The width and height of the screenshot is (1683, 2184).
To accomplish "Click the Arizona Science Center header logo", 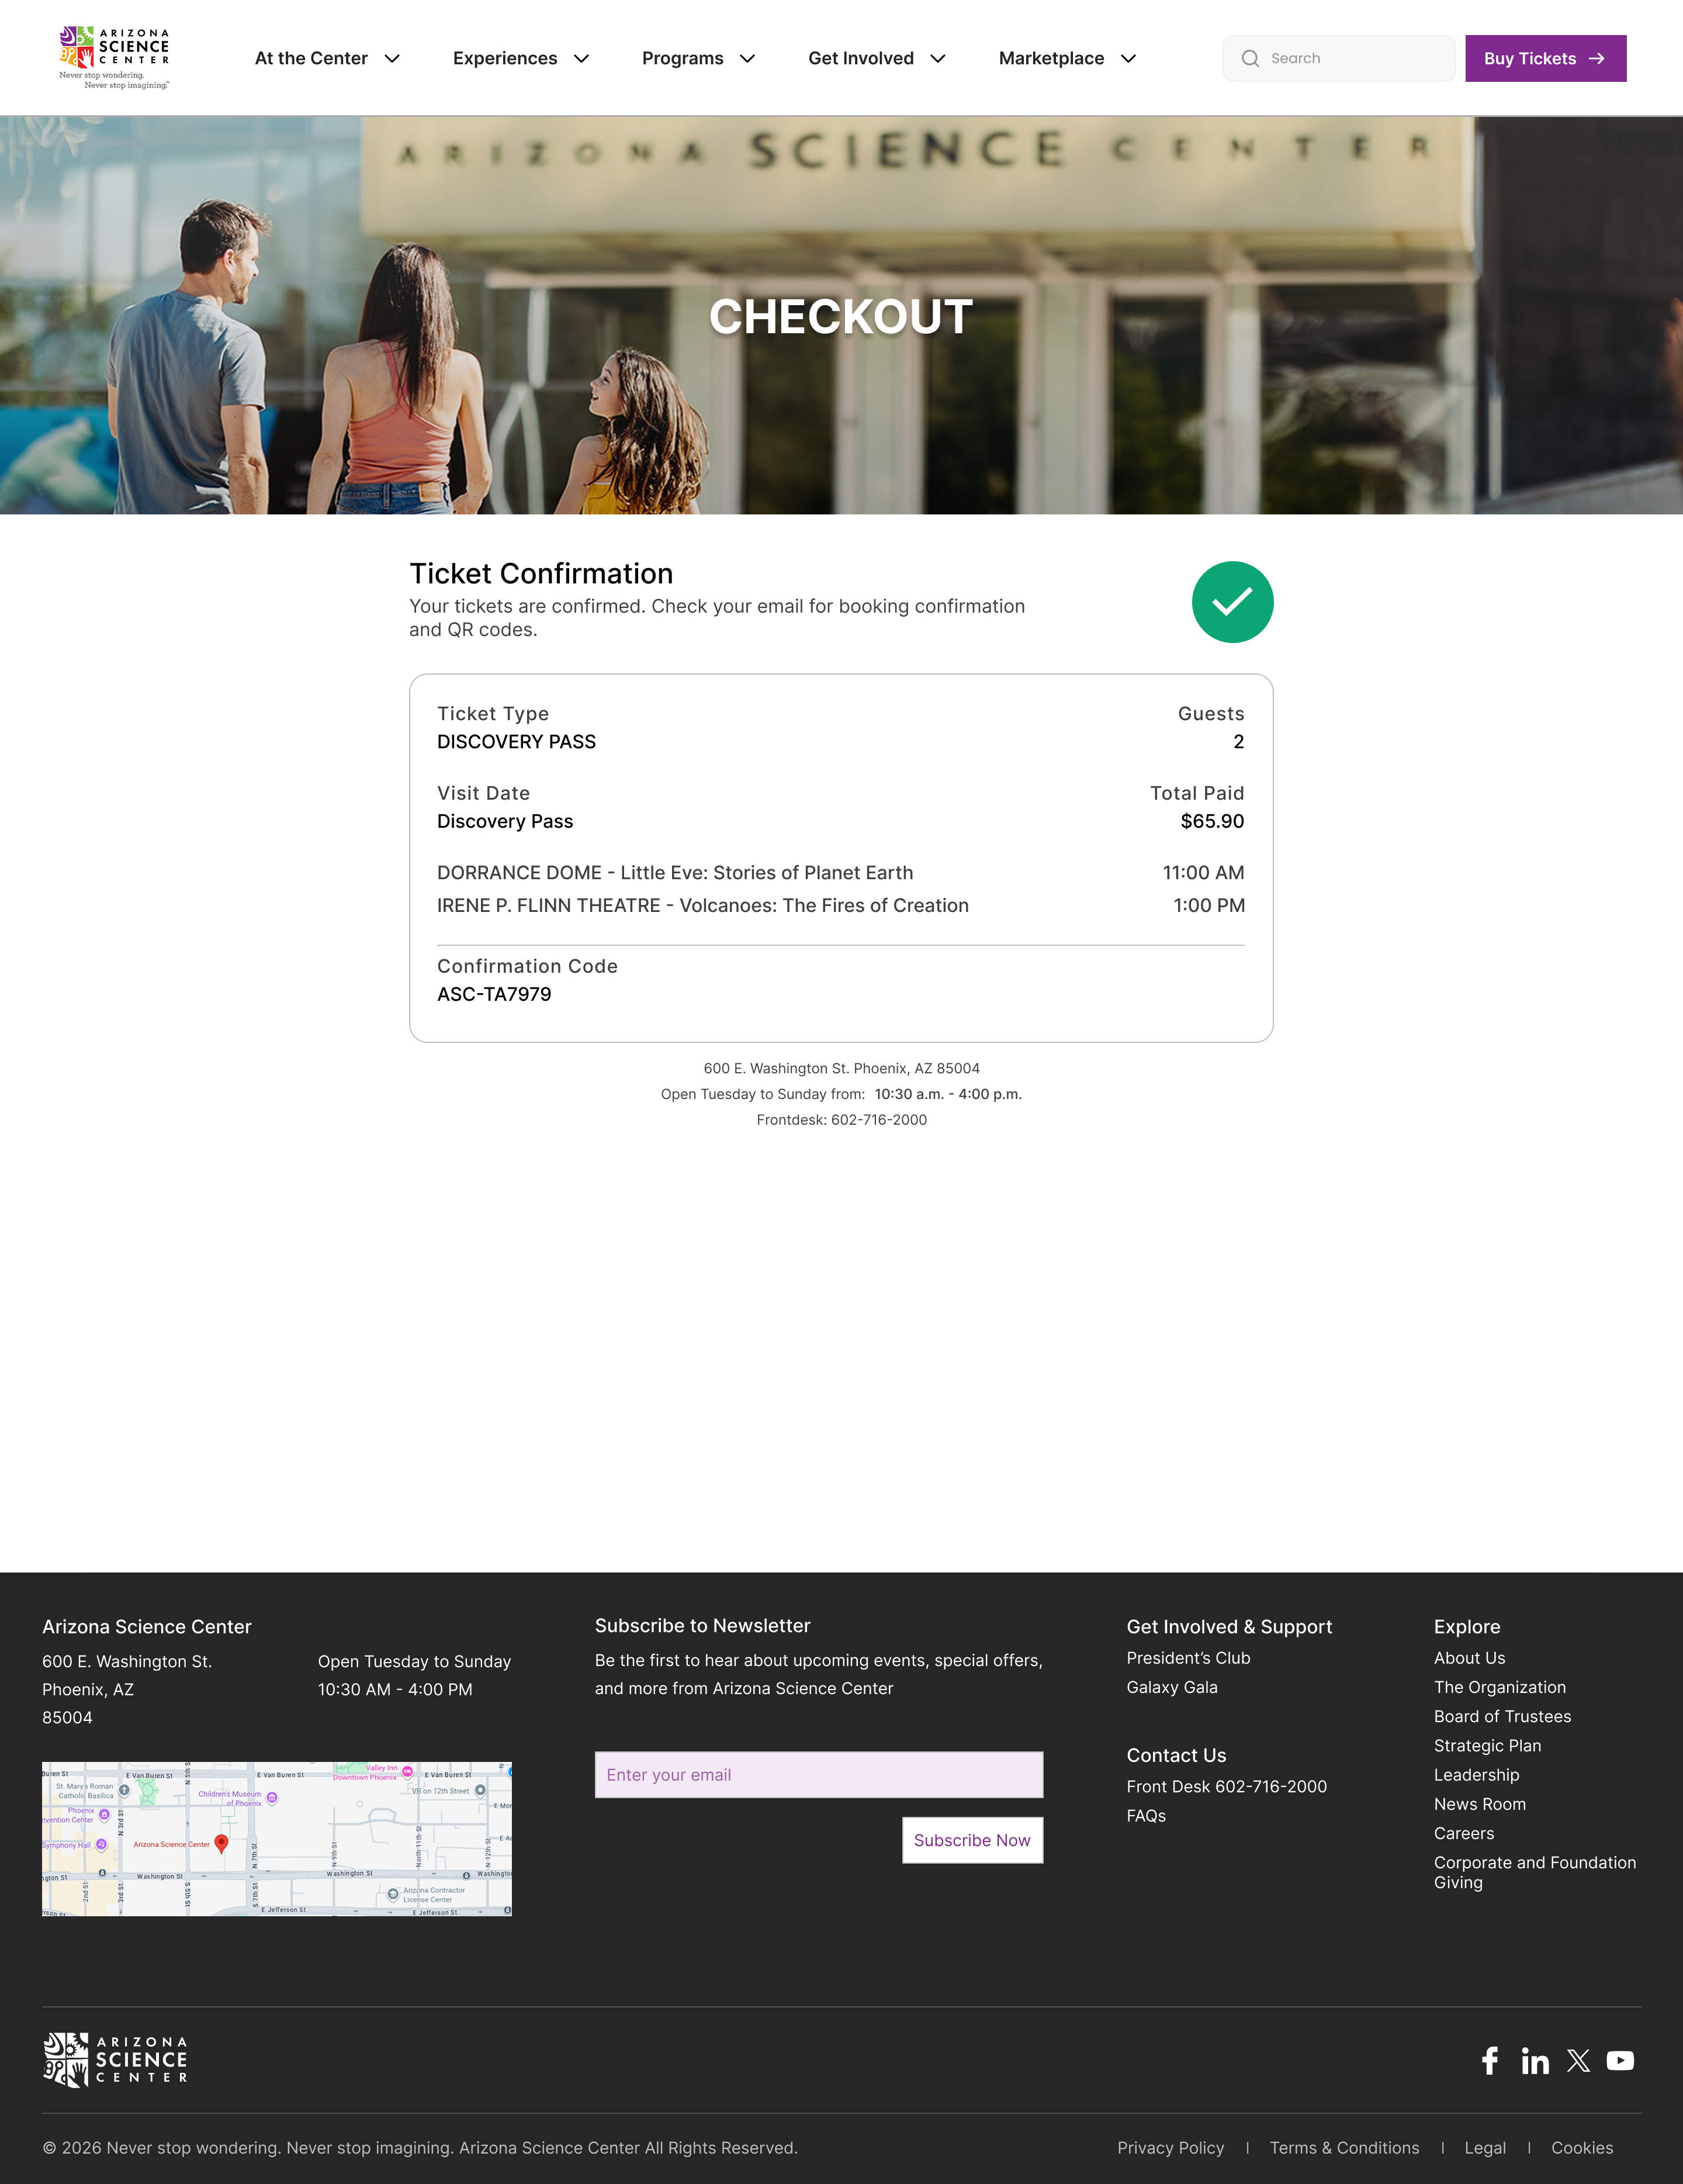I will 114,58.
